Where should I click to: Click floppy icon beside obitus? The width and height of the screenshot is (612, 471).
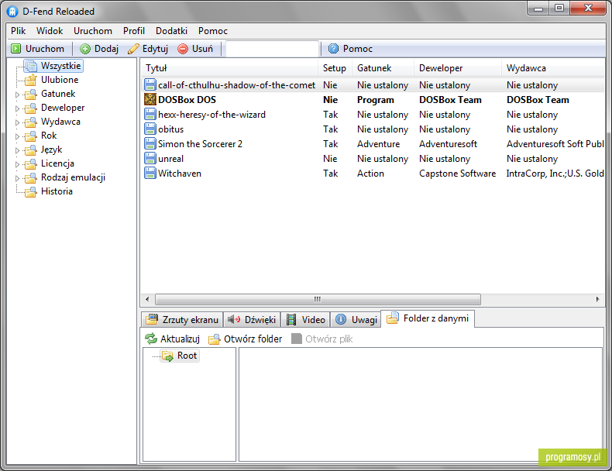tap(150, 129)
